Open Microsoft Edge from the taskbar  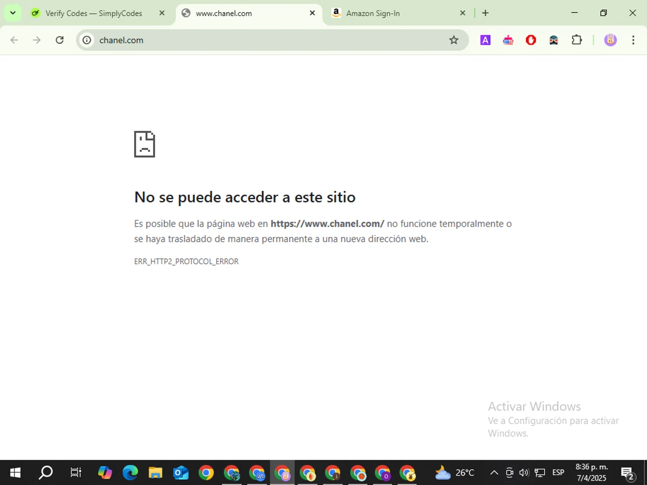point(130,473)
